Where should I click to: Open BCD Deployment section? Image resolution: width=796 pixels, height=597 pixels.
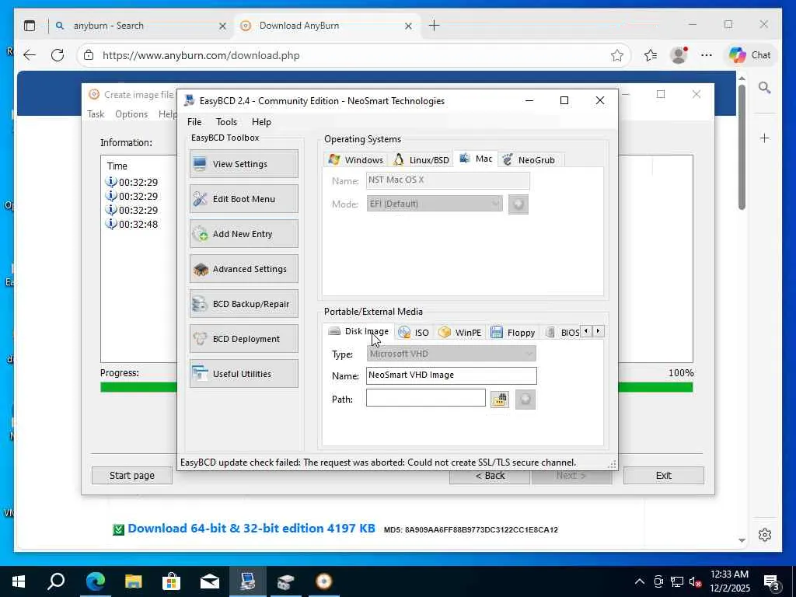pyautogui.click(x=243, y=339)
